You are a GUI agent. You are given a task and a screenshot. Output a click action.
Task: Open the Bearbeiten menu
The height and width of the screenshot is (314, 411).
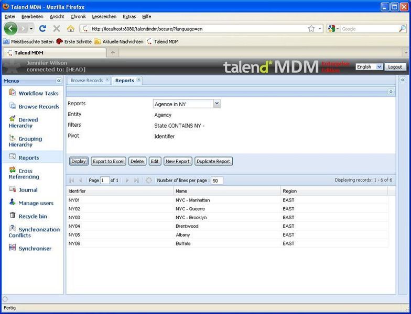(33, 17)
